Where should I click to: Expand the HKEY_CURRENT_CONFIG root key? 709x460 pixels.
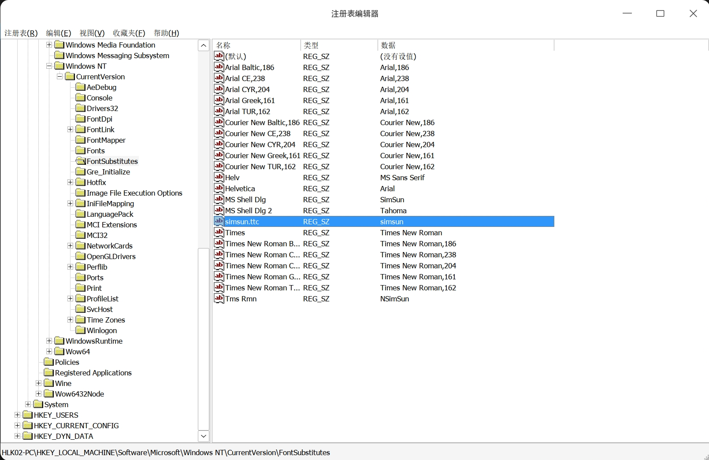(17, 426)
